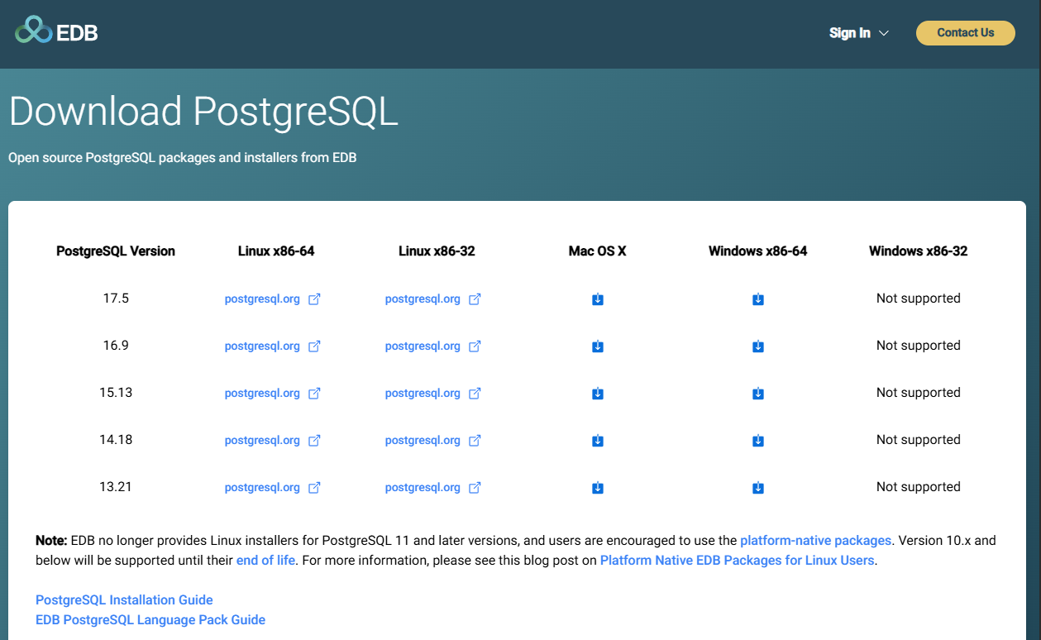
Task: Click Not supported in the 17.5 row
Action: click(x=918, y=299)
